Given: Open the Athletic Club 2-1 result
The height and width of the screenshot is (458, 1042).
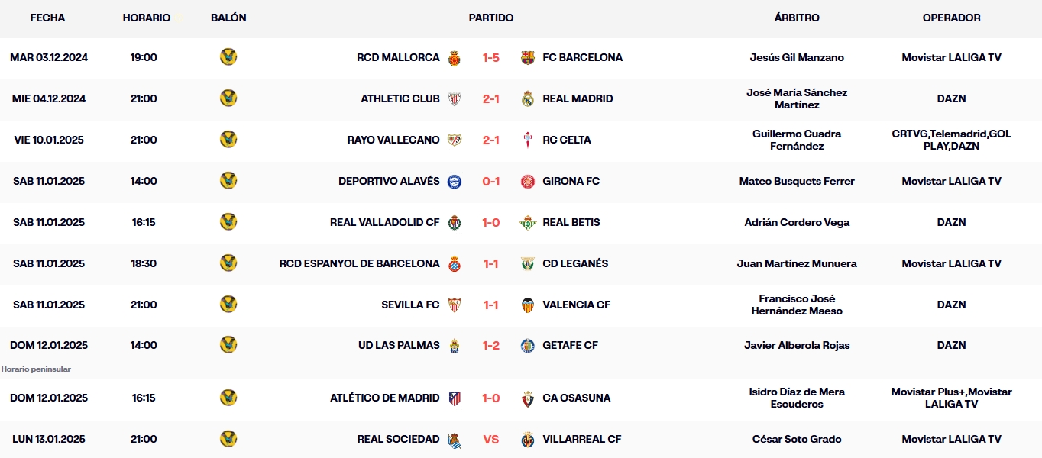Looking at the screenshot, I should click(x=491, y=98).
